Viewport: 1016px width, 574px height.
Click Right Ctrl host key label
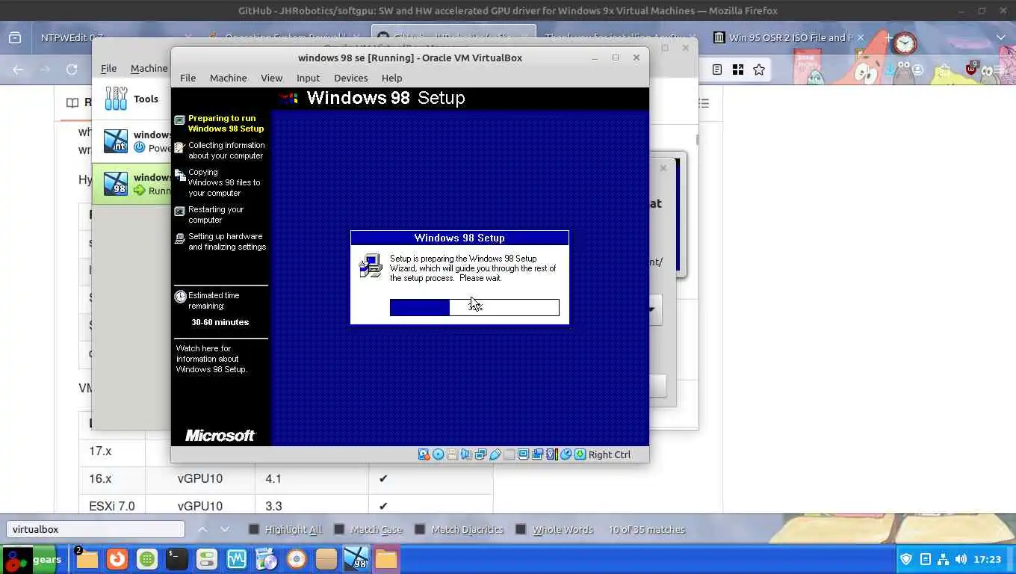point(610,454)
